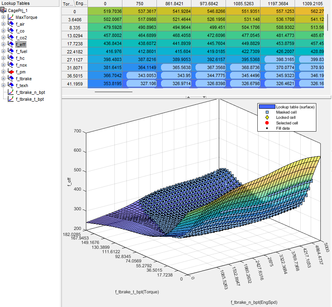332x307 pixels.
Task: Click the table's horizontal scrollbar
Action: click(x=113, y=92)
